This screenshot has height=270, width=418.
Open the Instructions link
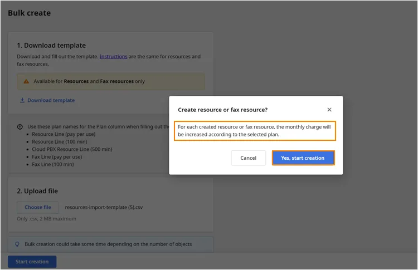coord(113,56)
